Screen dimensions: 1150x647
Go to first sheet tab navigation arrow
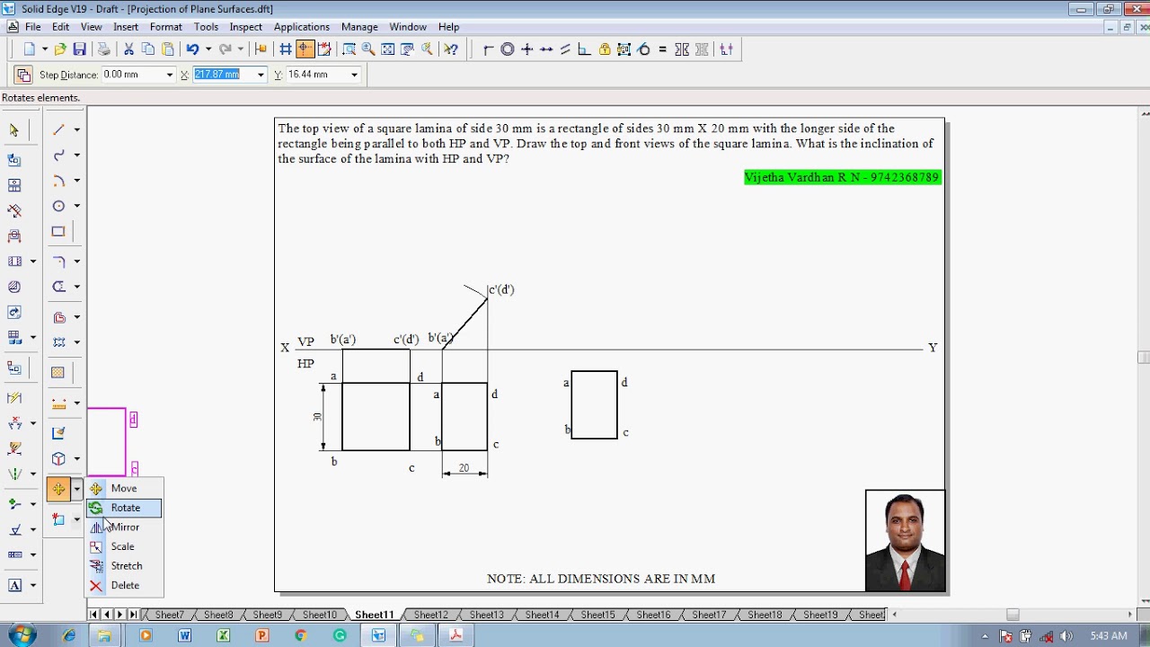tap(94, 615)
